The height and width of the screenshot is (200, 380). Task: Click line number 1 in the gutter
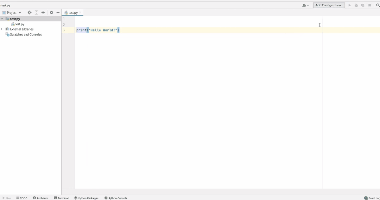64,19
